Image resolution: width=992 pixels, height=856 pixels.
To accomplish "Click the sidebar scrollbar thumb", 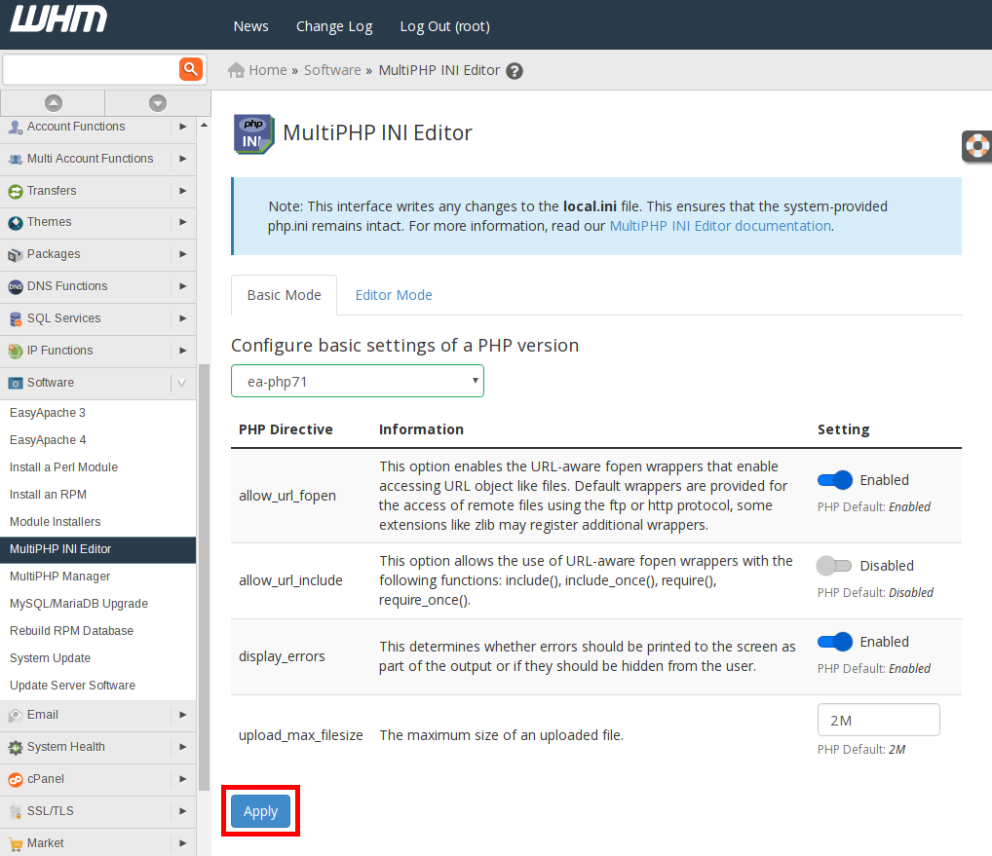I will pos(204,577).
